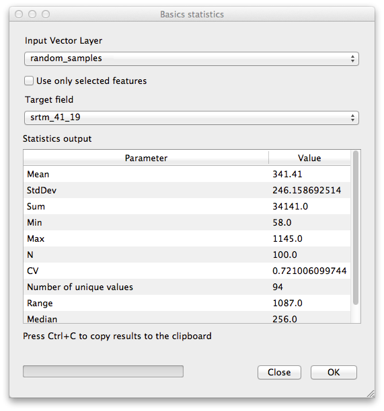
Task: Open the Target field srtm_41_19 dropdown
Action: [x=192, y=118]
